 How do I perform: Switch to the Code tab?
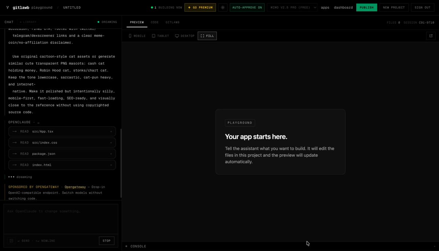(x=155, y=22)
